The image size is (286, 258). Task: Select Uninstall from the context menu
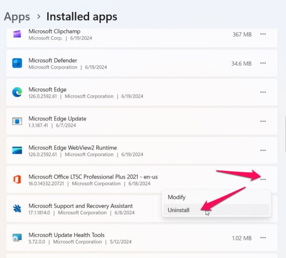178,210
